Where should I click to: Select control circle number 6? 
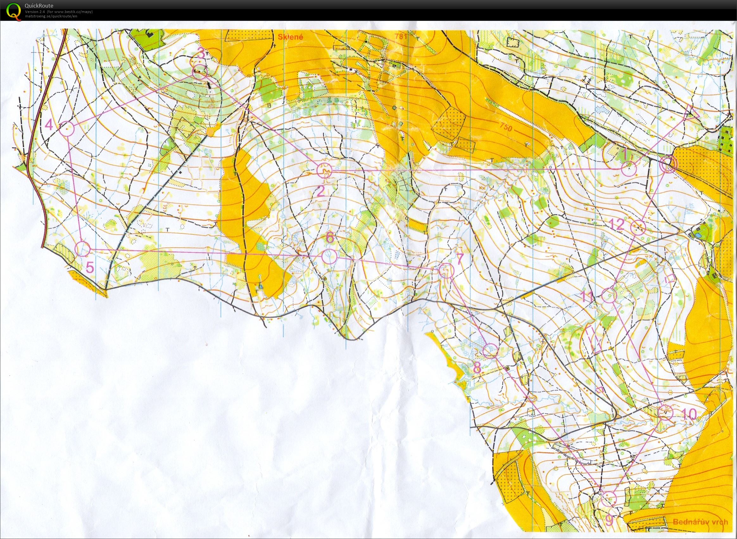click(329, 257)
